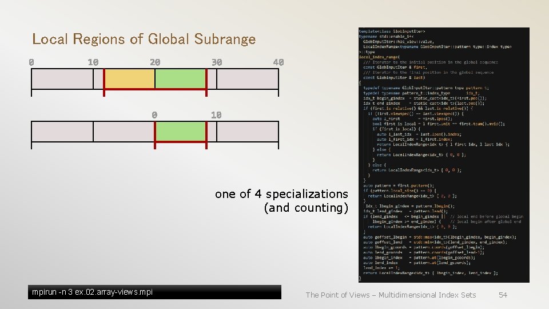
Task: Select the green segment in the top bar
Action: point(180,79)
